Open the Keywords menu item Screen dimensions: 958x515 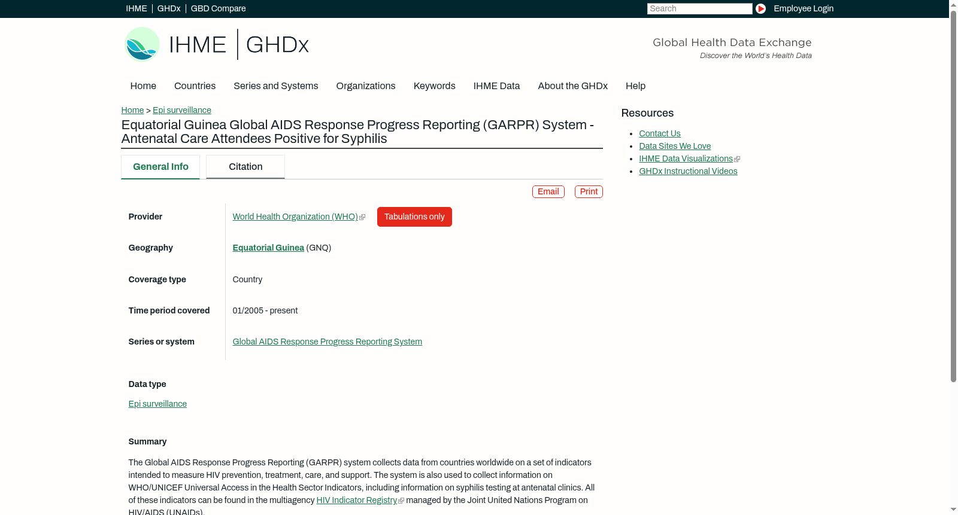pyautogui.click(x=434, y=86)
